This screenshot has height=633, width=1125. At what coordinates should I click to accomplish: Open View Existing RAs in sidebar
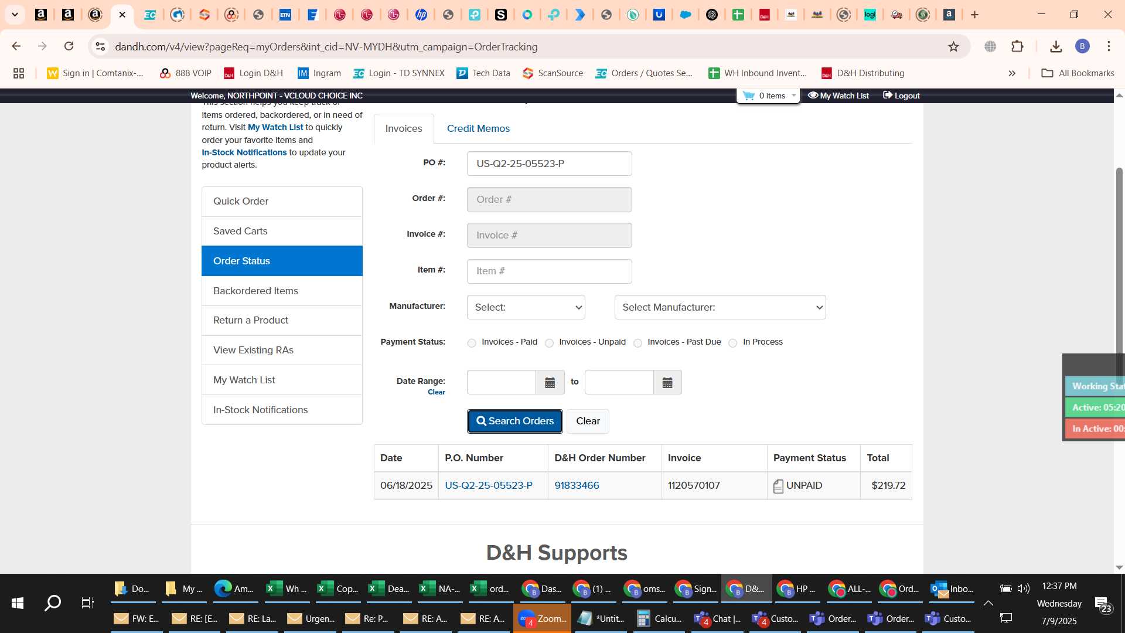click(282, 350)
